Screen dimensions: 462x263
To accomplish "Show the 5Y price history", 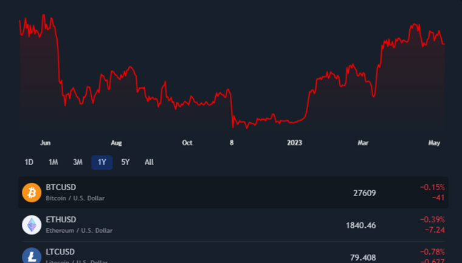I will [x=125, y=162].
